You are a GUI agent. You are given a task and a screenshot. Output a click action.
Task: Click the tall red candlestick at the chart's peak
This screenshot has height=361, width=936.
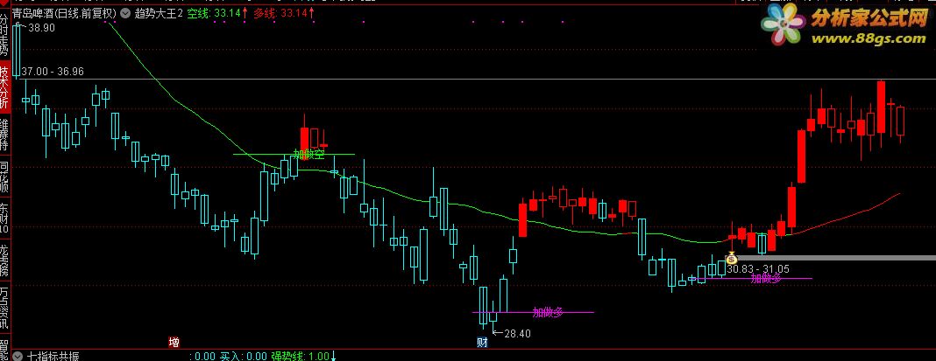(x=881, y=108)
